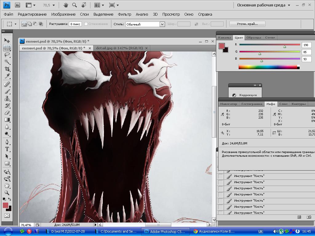Create new history snapshot
Image resolution: width=315 pixels, height=236 pixels.
pos(309,217)
